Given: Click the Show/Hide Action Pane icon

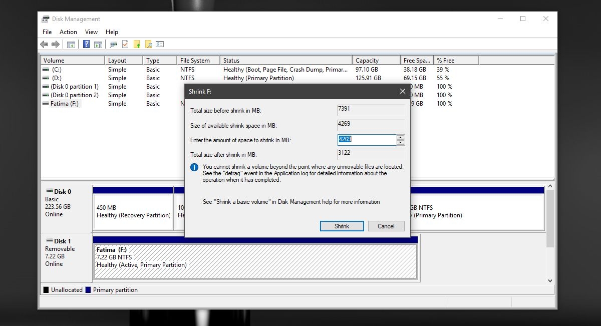Looking at the screenshot, I should pyautogui.click(x=98, y=45).
